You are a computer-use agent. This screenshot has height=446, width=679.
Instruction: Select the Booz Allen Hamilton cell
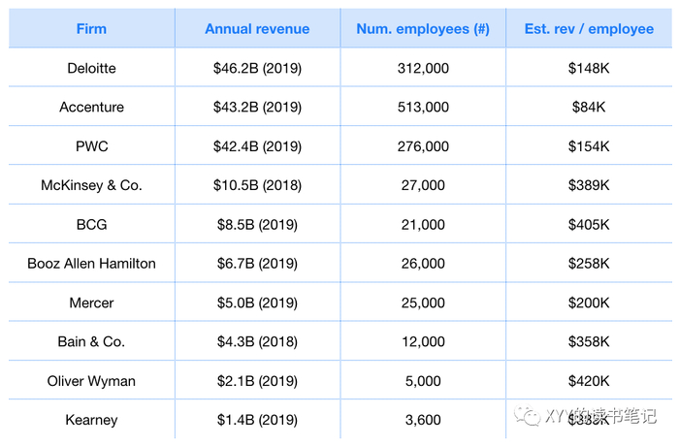(x=91, y=264)
